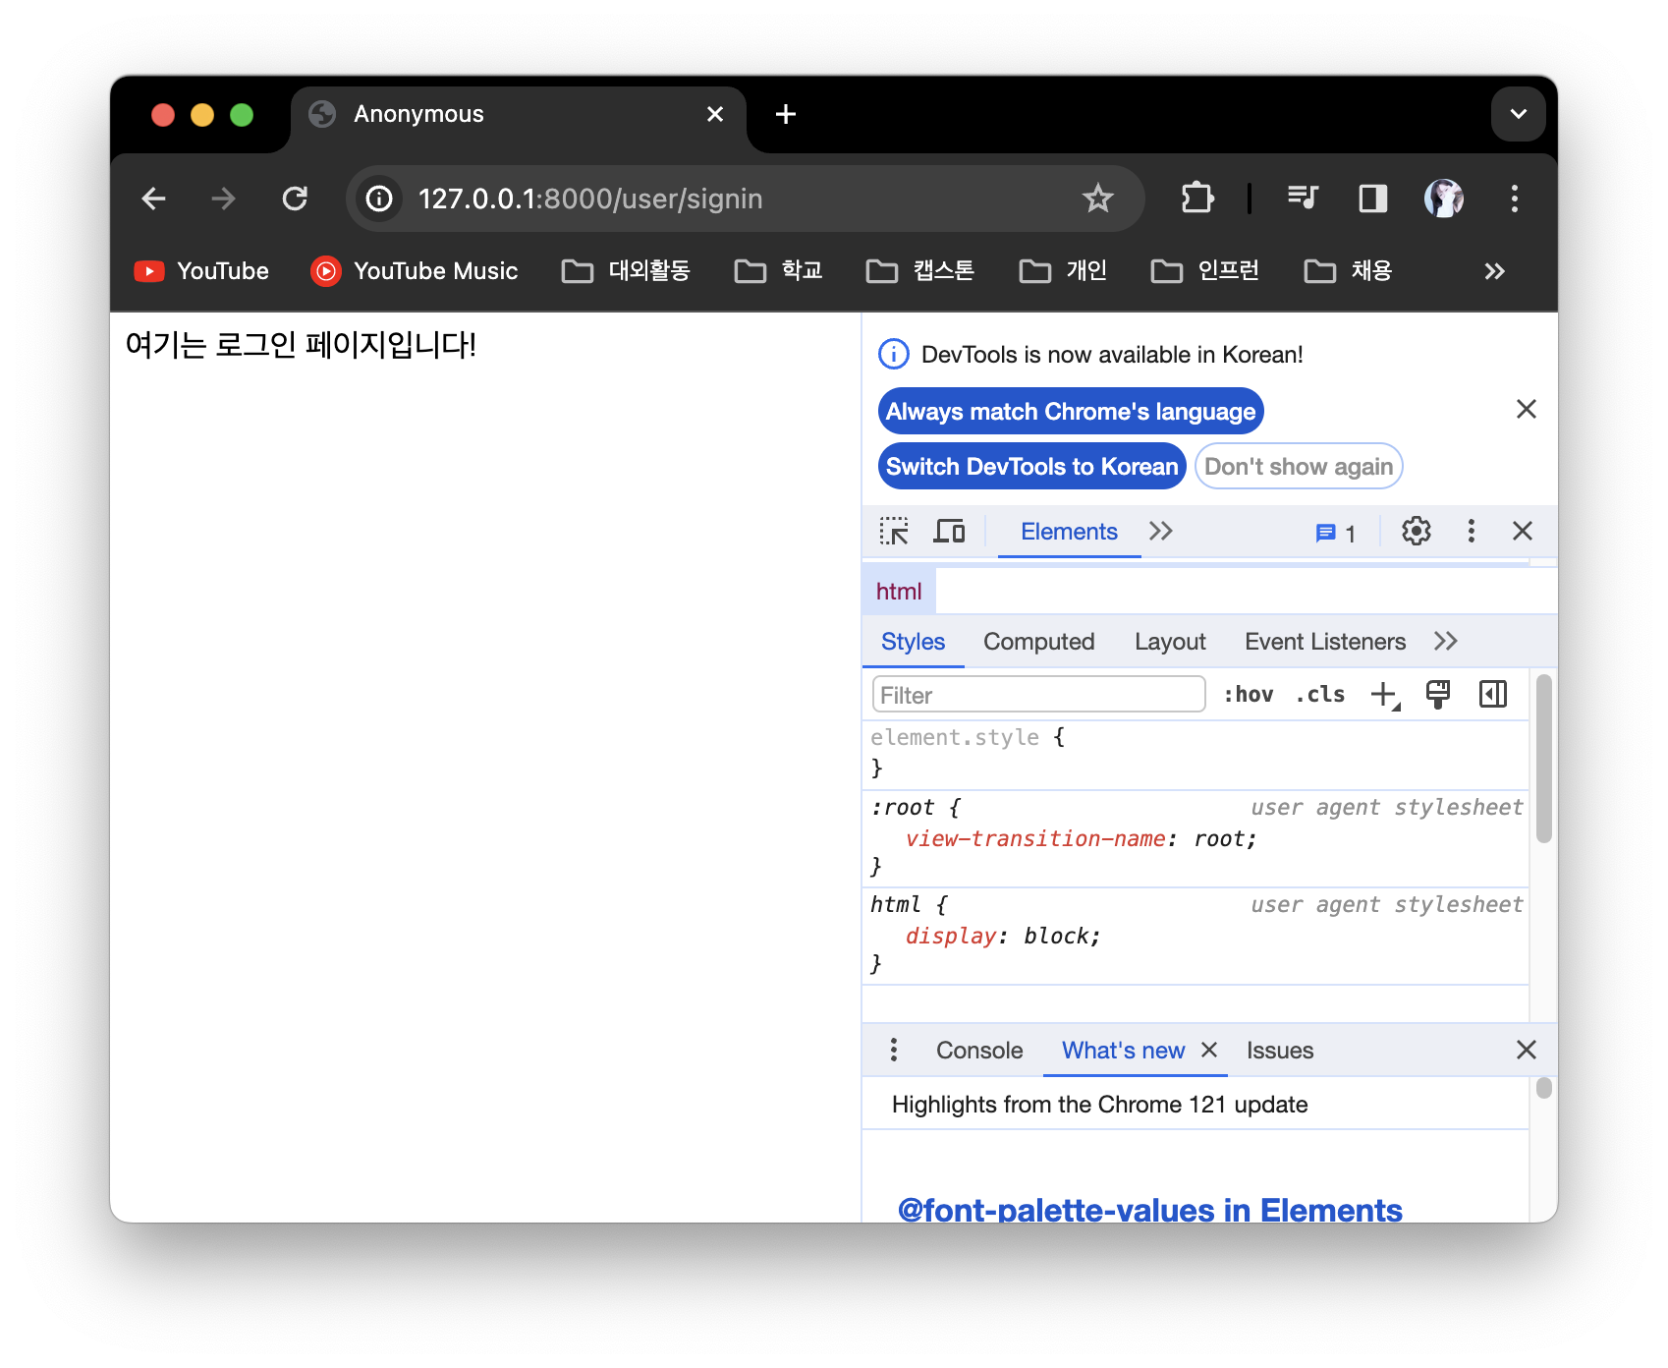This screenshot has height=1368, width=1668.
Task: Select the What's new drawer tab
Action: click(1123, 1051)
